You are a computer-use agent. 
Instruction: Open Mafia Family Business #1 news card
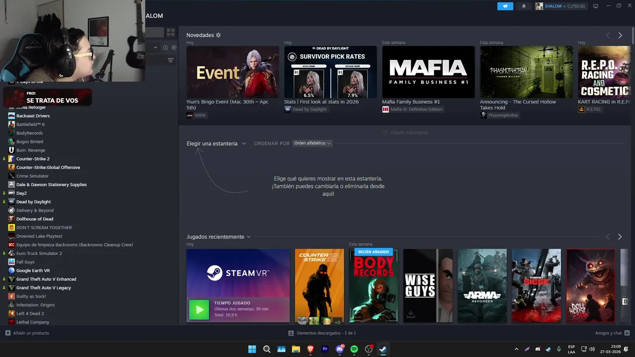[x=428, y=72]
